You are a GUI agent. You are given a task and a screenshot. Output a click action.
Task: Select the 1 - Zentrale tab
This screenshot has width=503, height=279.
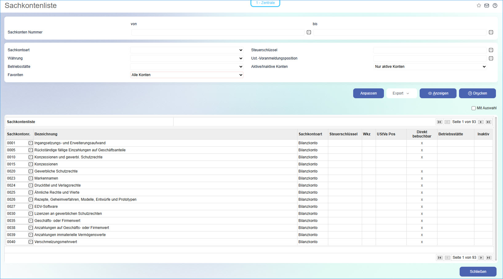tap(265, 3)
